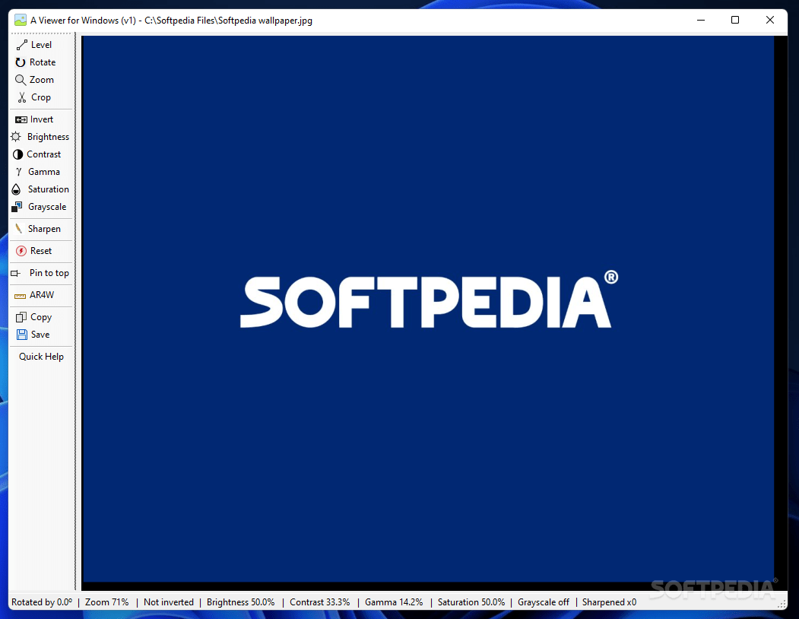Click the Copy label

[41, 317]
